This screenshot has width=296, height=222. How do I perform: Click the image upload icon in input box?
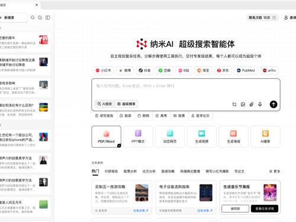243,104
